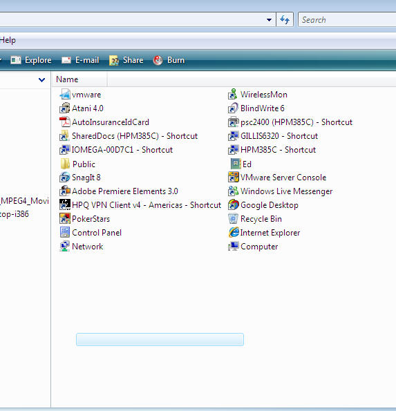Select the GILLIS6320 shortcut icon
The height and width of the screenshot is (411, 396).
coord(233,136)
